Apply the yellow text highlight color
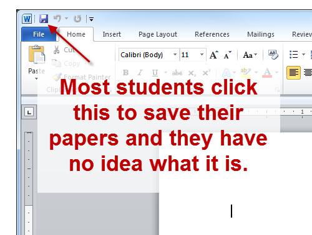This screenshot has height=235, width=312. (246, 73)
